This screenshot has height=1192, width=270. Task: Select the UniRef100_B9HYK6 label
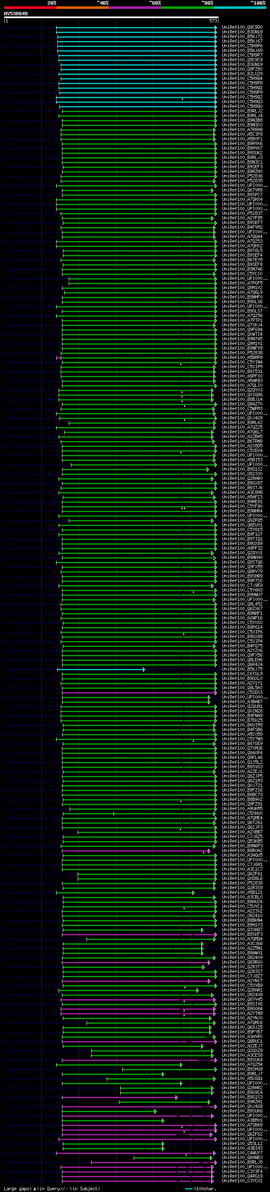click(242, 143)
